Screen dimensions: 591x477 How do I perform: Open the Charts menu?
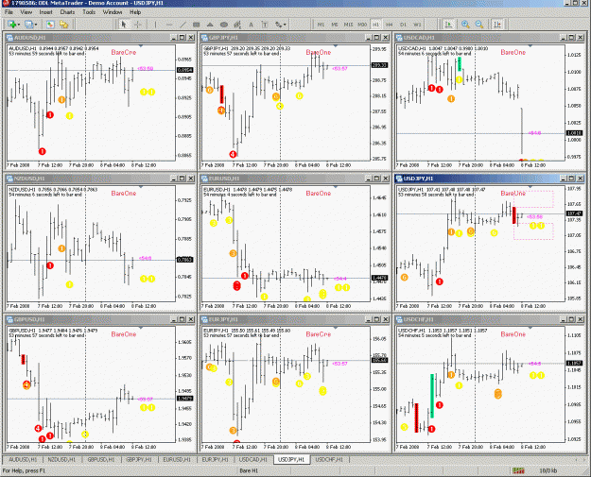tap(67, 12)
